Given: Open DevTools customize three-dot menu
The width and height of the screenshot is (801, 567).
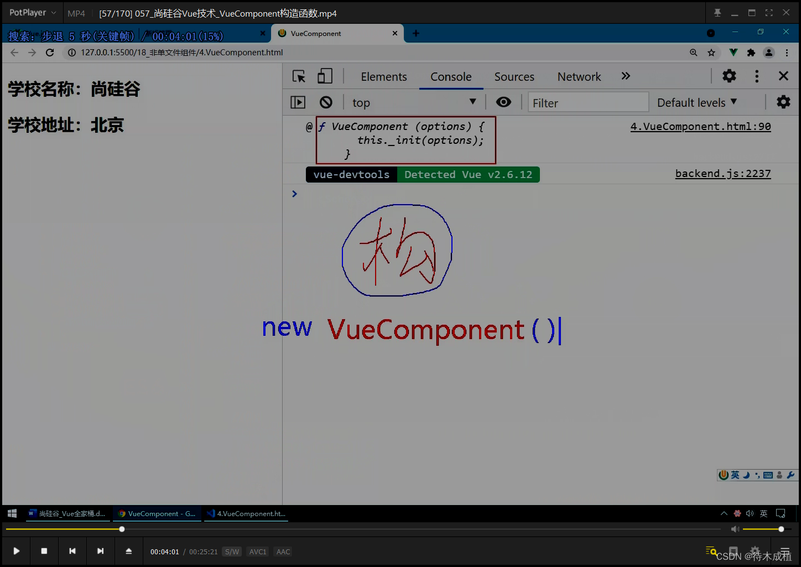Looking at the screenshot, I should [x=757, y=76].
